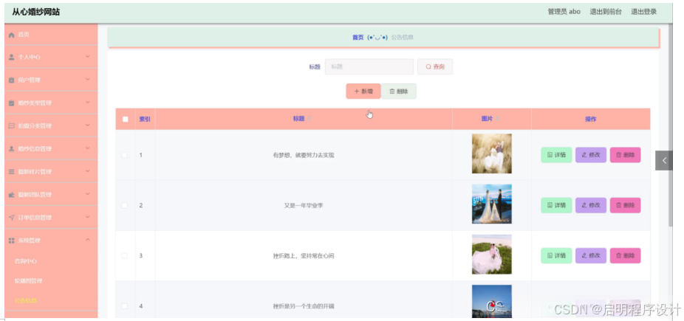Open the 摄影团队管理 menu
The height and width of the screenshot is (321, 684).
pyautogui.click(x=51, y=194)
